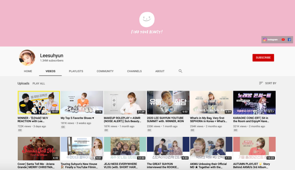Open the Playlists tab
The width and height of the screenshot is (295, 170).
[x=76, y=71]
